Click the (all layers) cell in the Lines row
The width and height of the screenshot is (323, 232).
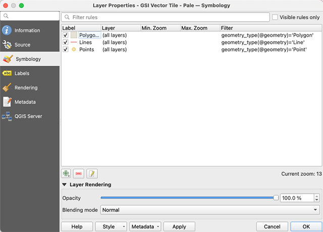[115, 42]
